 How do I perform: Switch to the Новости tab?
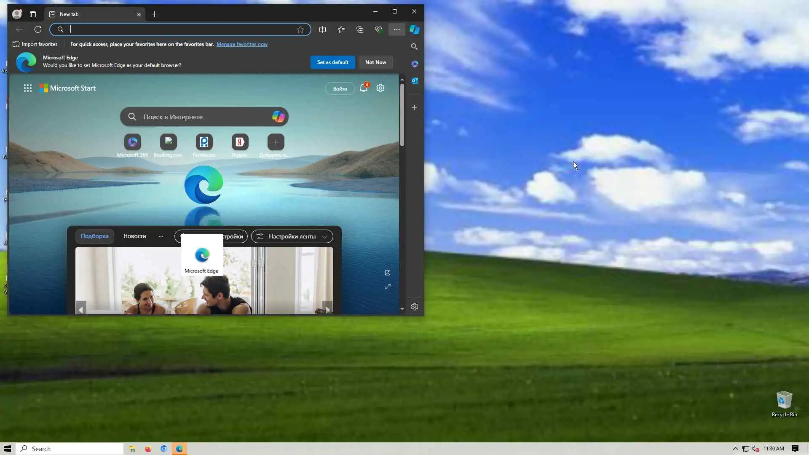pyautogui.click(x=134, y=236)
